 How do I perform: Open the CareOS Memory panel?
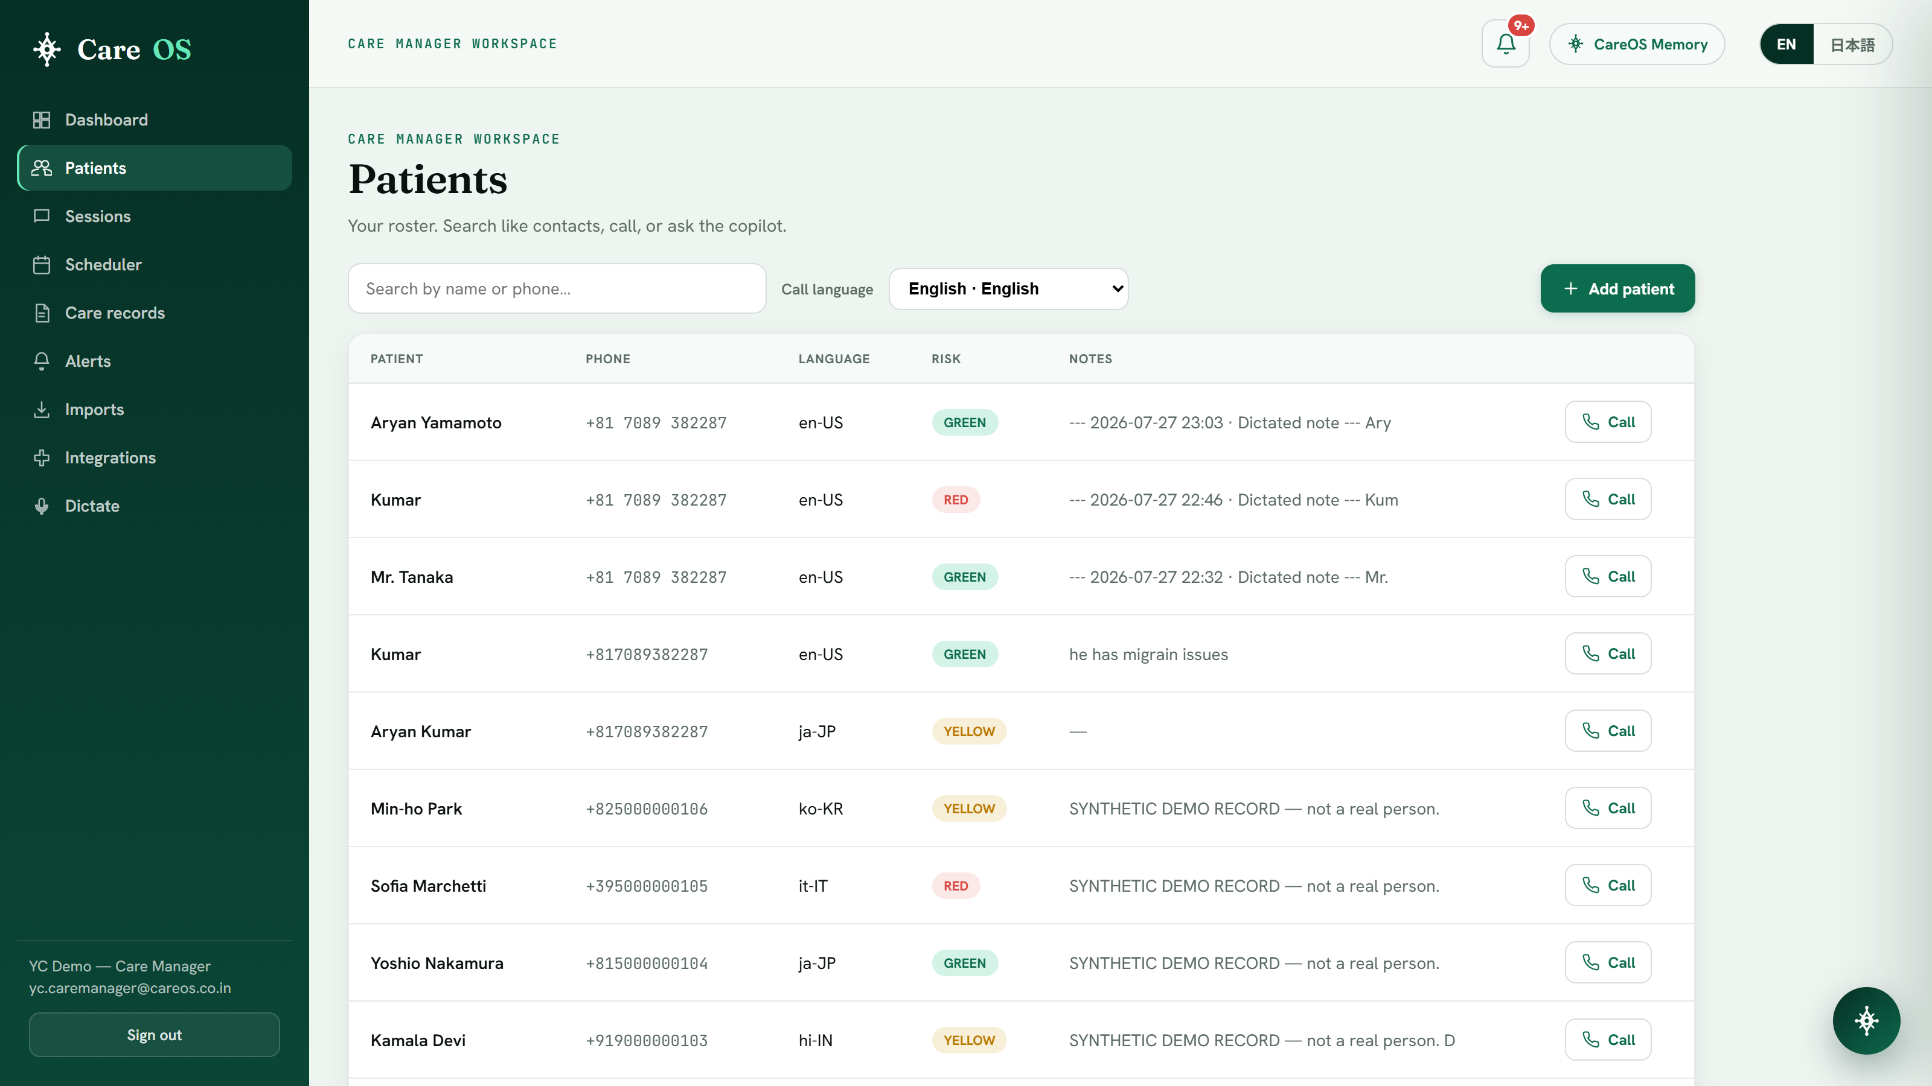click(1637, 44)
